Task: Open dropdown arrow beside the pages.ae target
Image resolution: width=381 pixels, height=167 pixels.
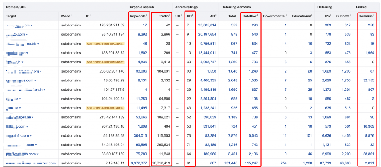Action: point(32,118)
